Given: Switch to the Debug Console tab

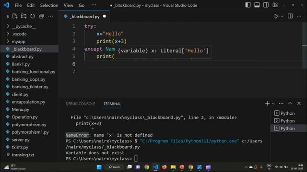Looking at the screenshot, I should tap(80, 104).
